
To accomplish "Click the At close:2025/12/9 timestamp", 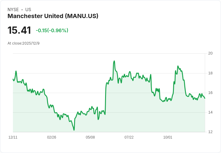I will pos(23,43).
